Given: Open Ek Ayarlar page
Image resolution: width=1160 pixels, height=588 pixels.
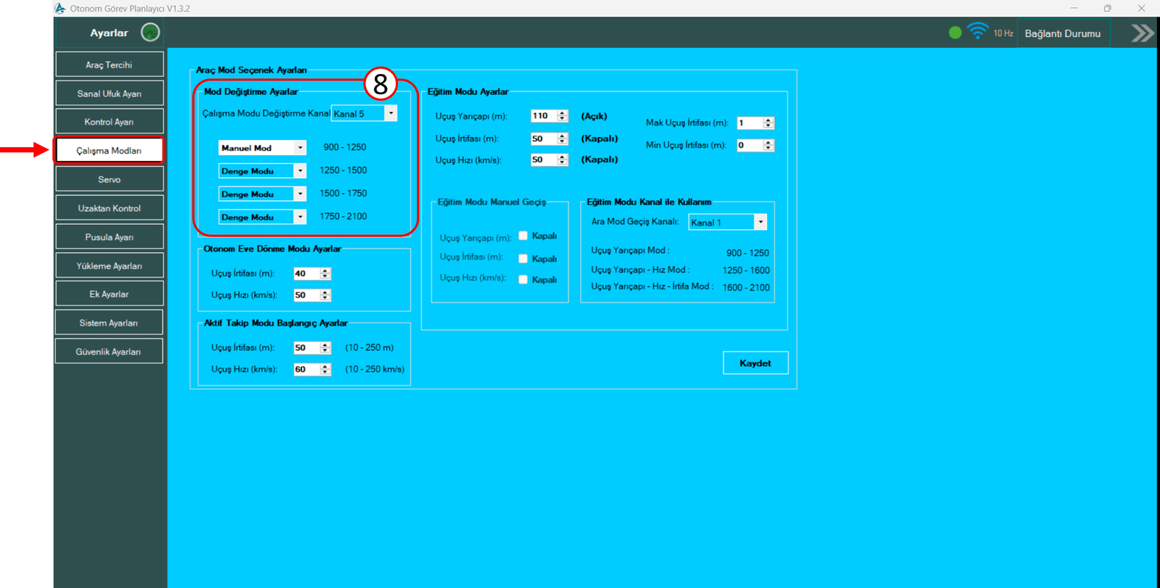Looking at the screenshot, I should click(x=109, y=294).
